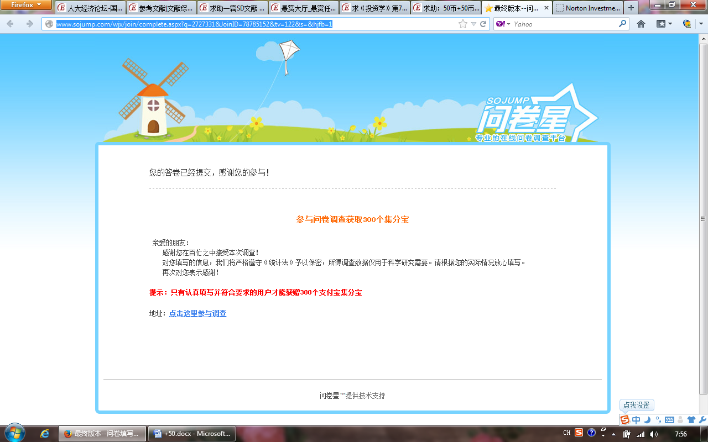
Task: Launch Internet Explorer from the taskbar
Action: click(45, 433)
